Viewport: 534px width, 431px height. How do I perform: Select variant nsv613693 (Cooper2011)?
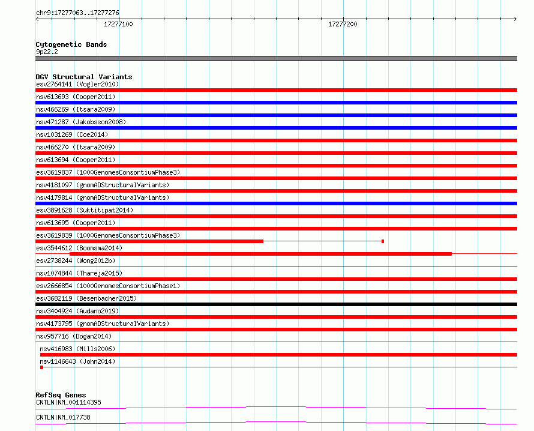click(x=76, y=97)
